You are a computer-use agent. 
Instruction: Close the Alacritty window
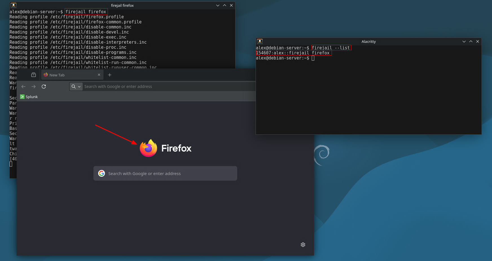478,41
